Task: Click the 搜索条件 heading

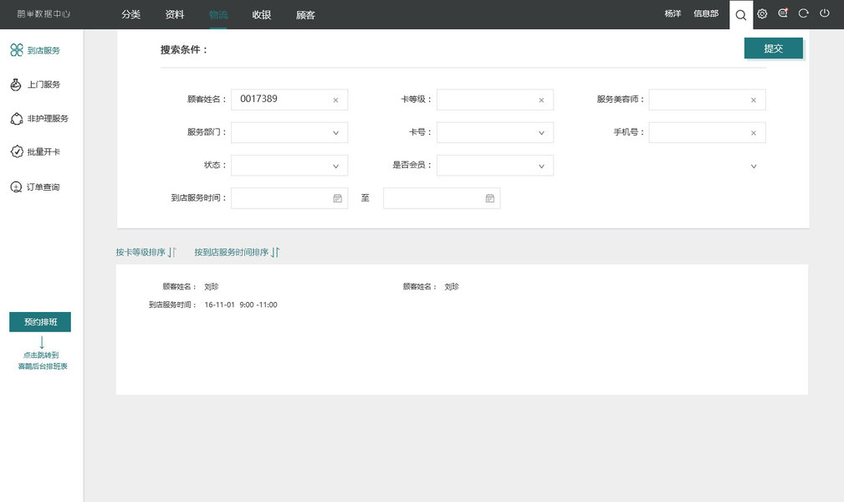Action: click(x=183, y=49)
